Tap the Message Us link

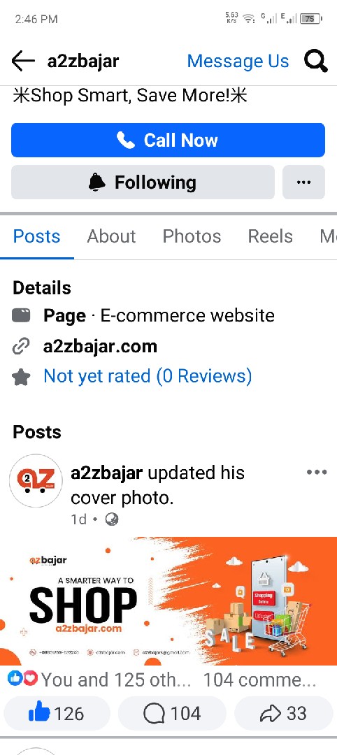coord(238,61)
